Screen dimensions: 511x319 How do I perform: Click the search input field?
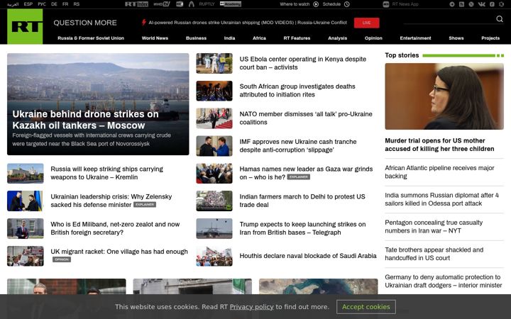point(449,19)
